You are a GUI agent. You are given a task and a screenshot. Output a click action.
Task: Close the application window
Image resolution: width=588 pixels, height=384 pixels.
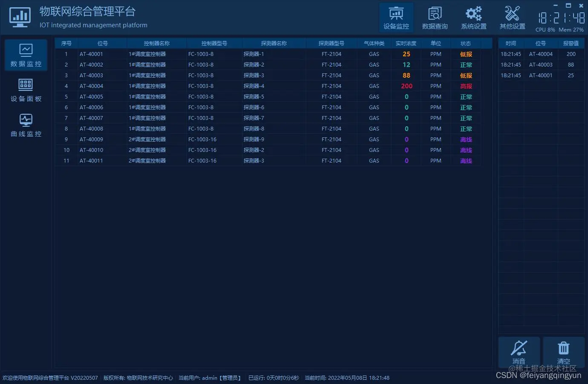click(581, 6)
